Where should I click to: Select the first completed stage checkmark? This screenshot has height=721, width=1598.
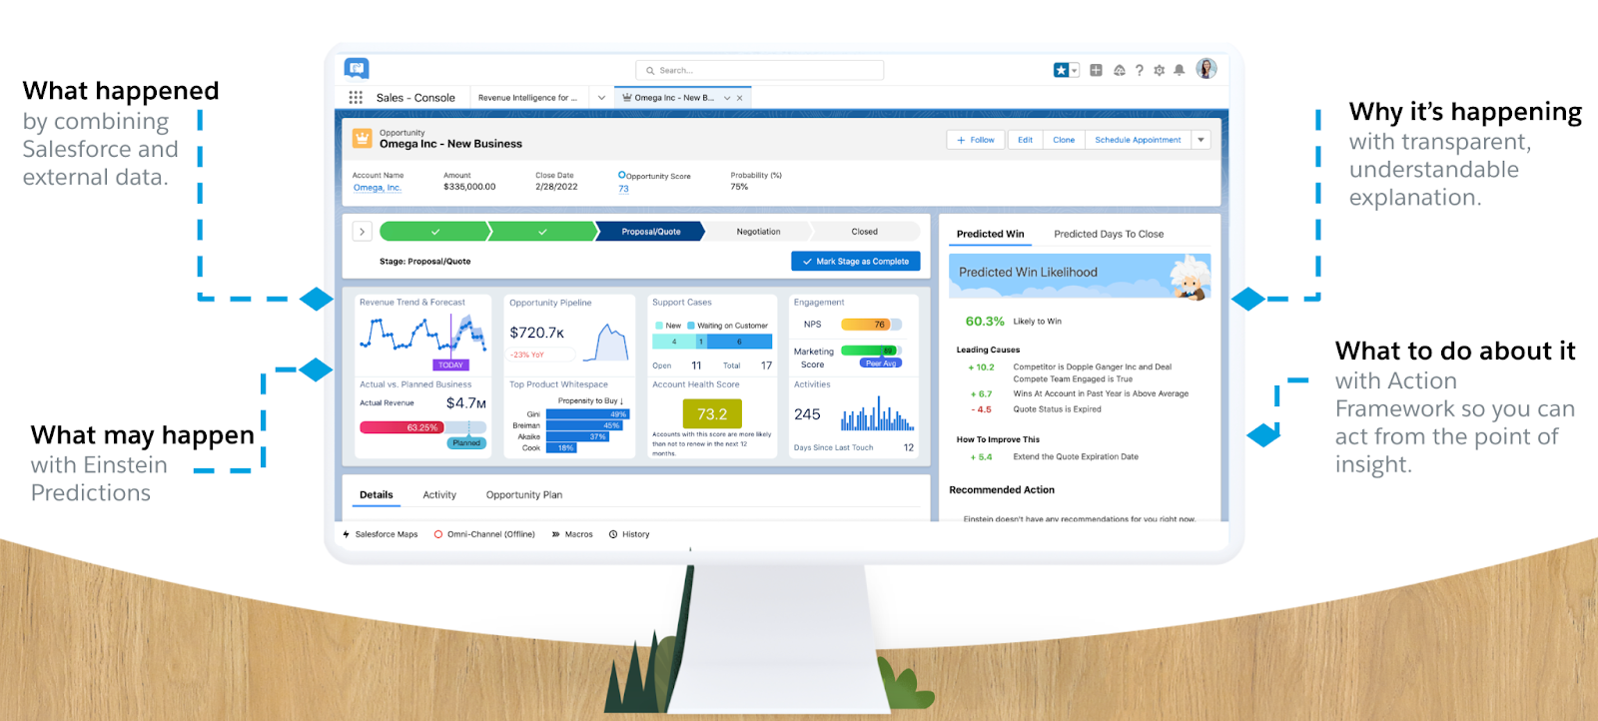click(435, 232)
